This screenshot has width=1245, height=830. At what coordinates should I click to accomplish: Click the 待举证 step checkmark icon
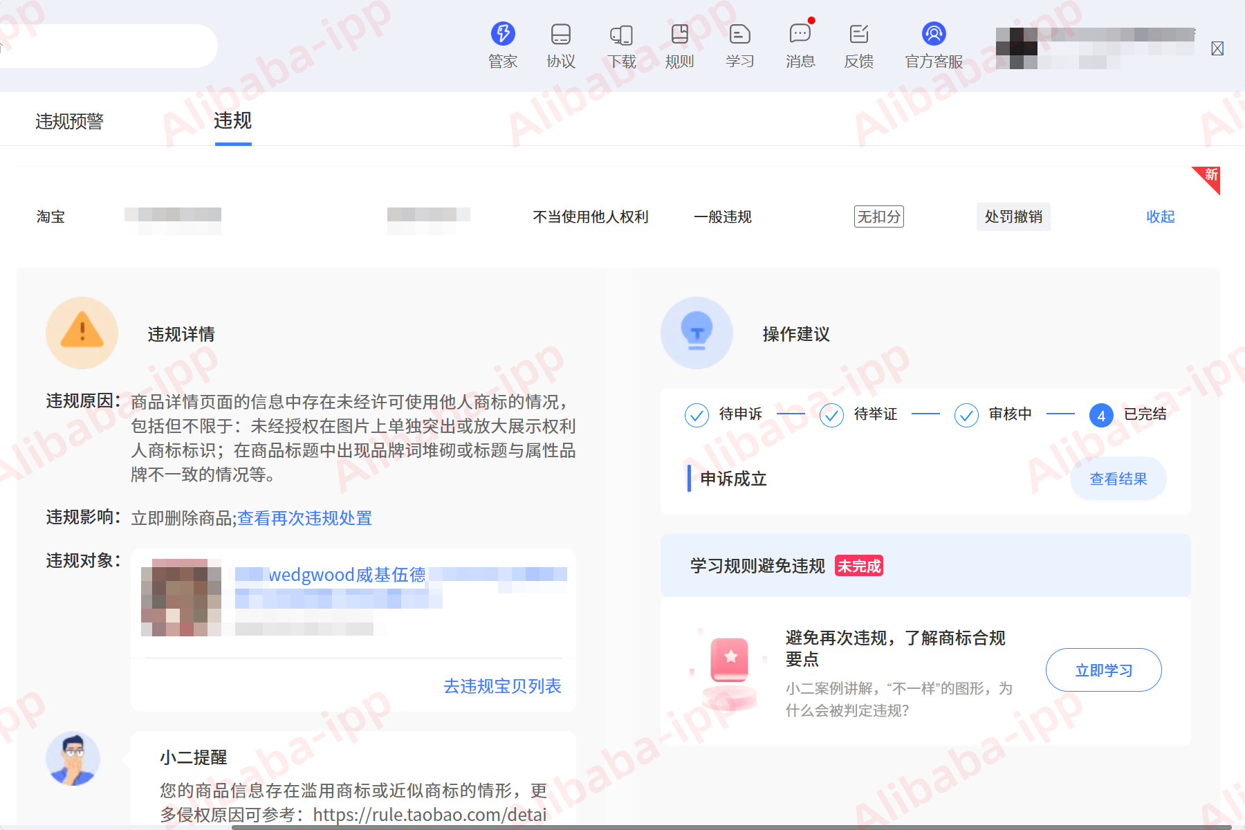click(x=831, y=415)
